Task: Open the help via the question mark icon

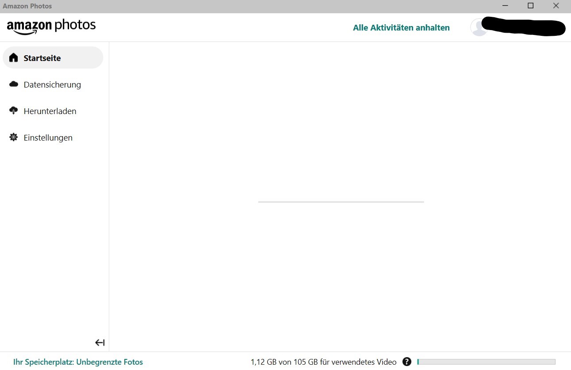Action: pos(406,362)
